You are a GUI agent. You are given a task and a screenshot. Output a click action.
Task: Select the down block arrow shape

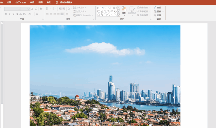(115, 11)
